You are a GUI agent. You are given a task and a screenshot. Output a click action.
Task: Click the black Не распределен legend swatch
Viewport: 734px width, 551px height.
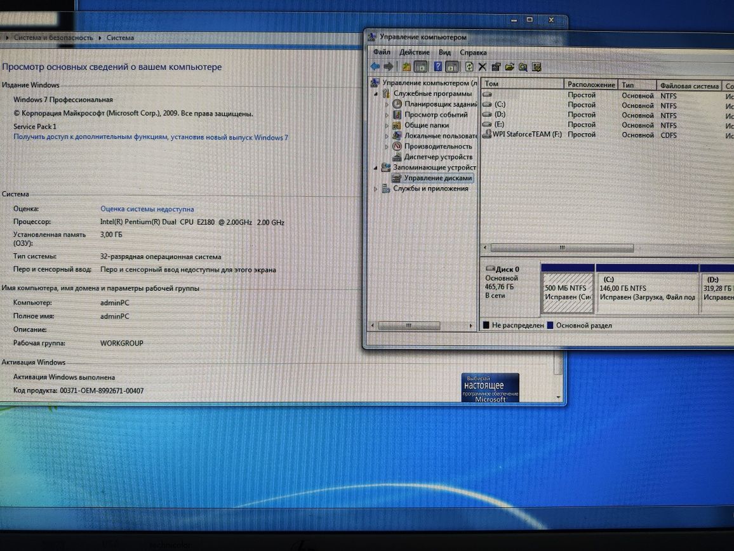tap(486, 325)
